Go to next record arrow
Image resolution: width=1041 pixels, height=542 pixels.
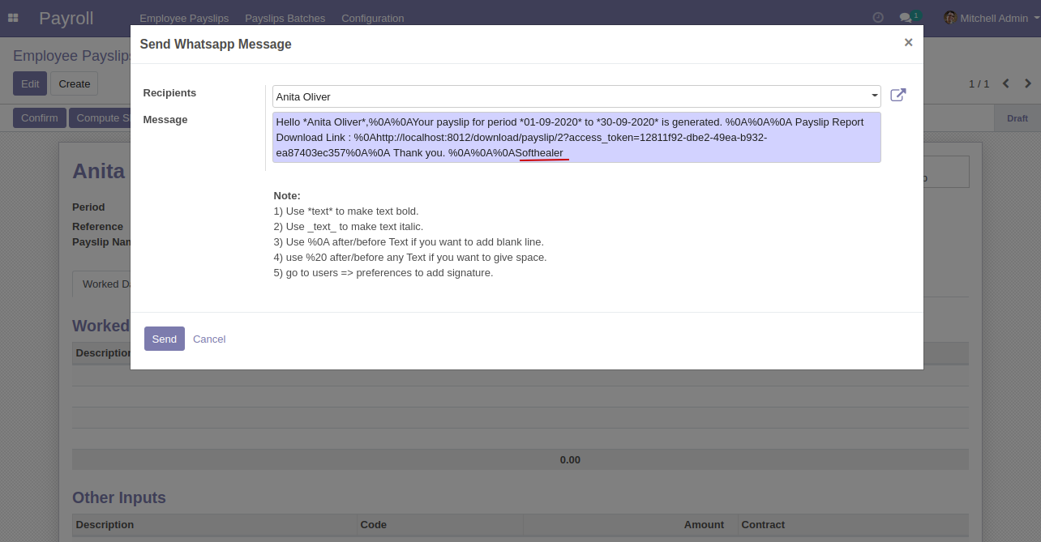1028,83
